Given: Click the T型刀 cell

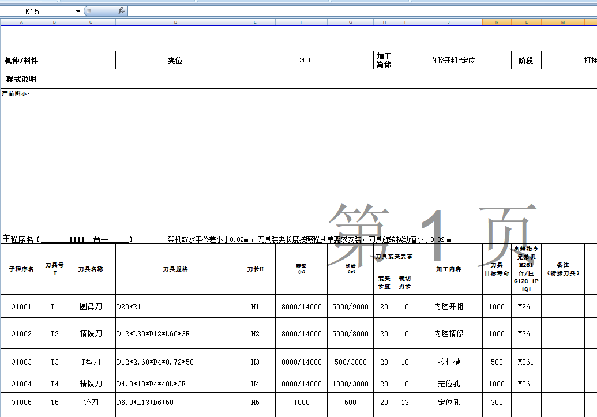Looking at the screenshot, I should 91,362.
